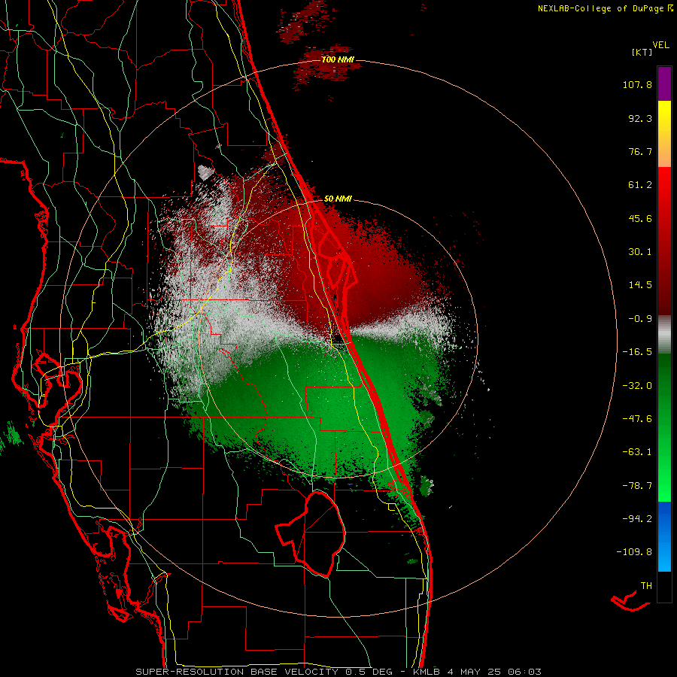This screenshot has height=677, width=677.
Task: Click the 61.2 velocity scale value
Action: [x=640, y=185]
